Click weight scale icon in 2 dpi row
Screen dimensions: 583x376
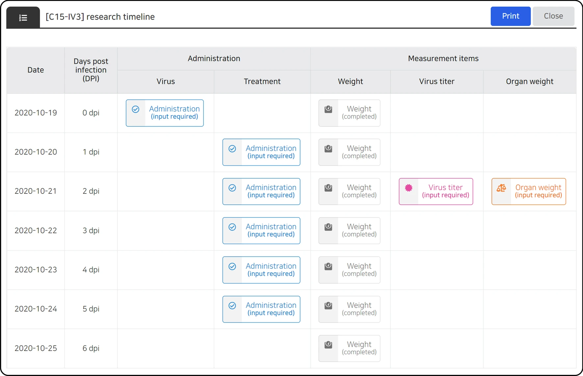point(328,188)
